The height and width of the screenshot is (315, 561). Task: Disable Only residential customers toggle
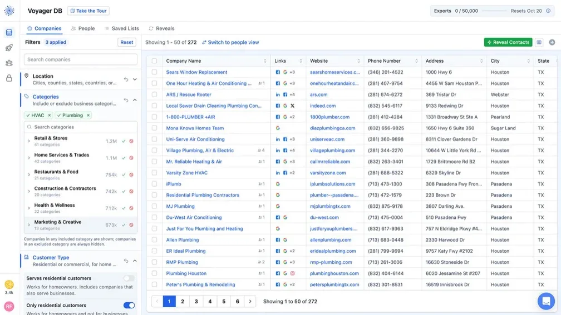tap(129, 306)
